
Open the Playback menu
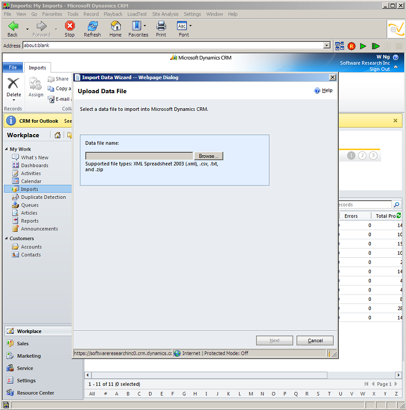point(113,14)
